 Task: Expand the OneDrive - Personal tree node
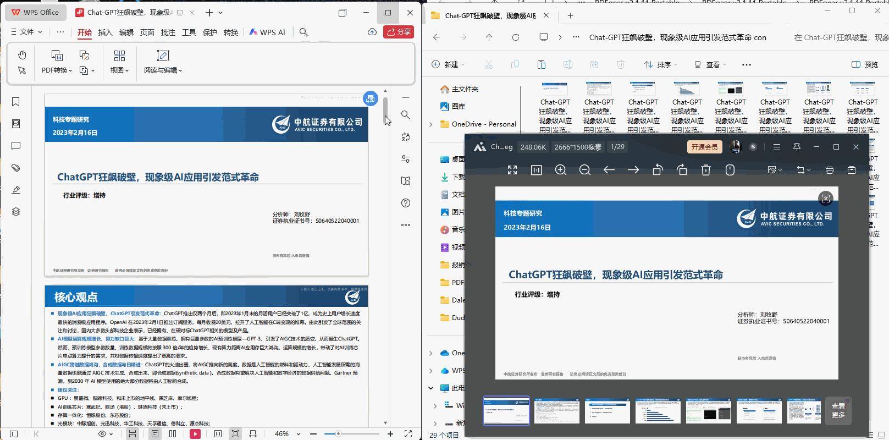click(x=431, y=124)
